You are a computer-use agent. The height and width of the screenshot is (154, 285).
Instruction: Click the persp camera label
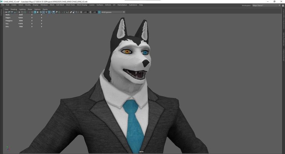click(141, 152)
